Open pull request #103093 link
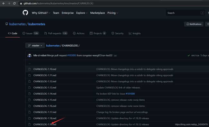This screenshot has height=127, width=209. point(72,55)
